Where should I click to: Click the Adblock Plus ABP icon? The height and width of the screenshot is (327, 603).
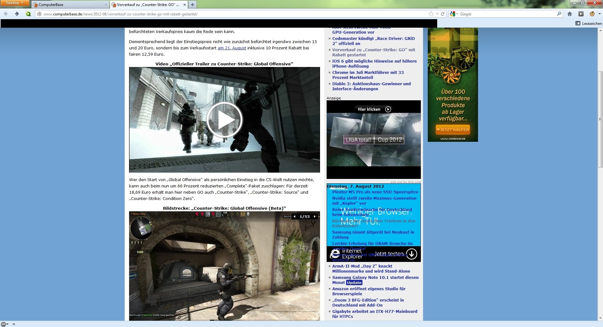point(3,324)
